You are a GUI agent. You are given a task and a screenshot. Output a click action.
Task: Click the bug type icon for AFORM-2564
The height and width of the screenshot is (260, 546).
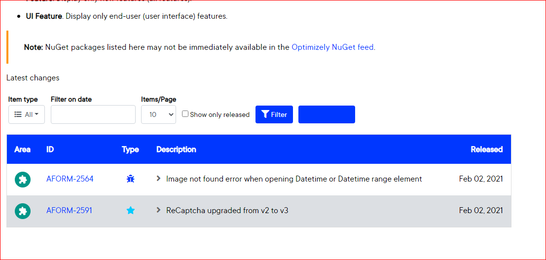pos(130,179)
